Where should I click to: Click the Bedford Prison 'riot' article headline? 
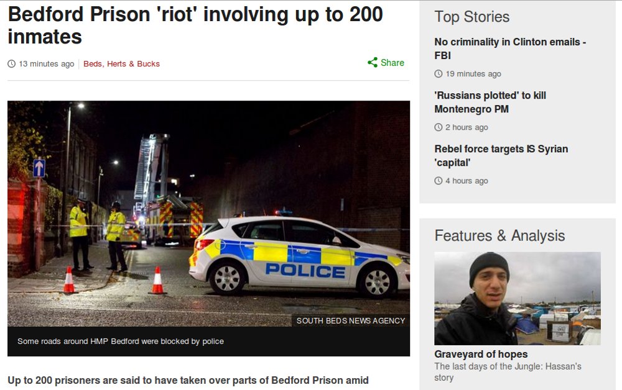tap(195, 25)
